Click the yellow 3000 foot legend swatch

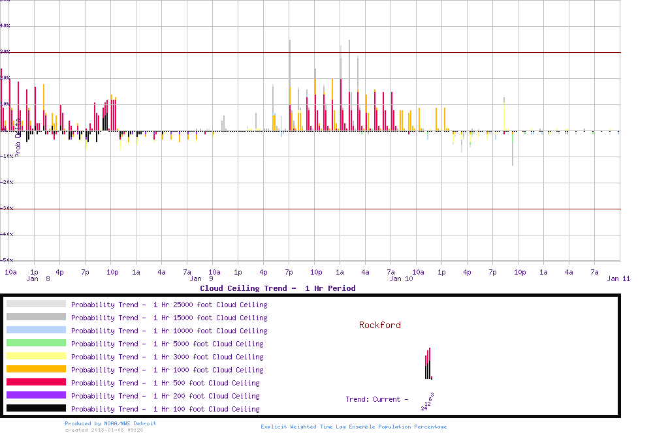(x=36, y=356)
